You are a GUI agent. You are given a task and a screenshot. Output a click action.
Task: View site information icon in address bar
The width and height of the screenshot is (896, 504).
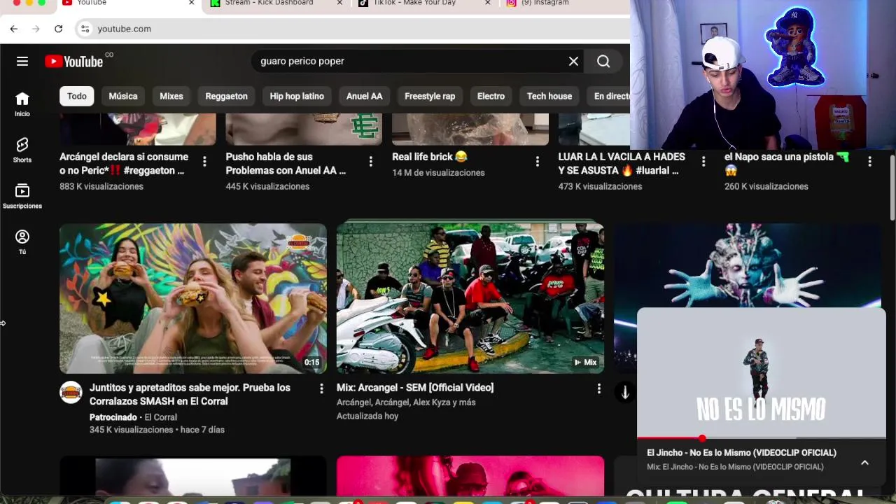[x=85, y=29]
